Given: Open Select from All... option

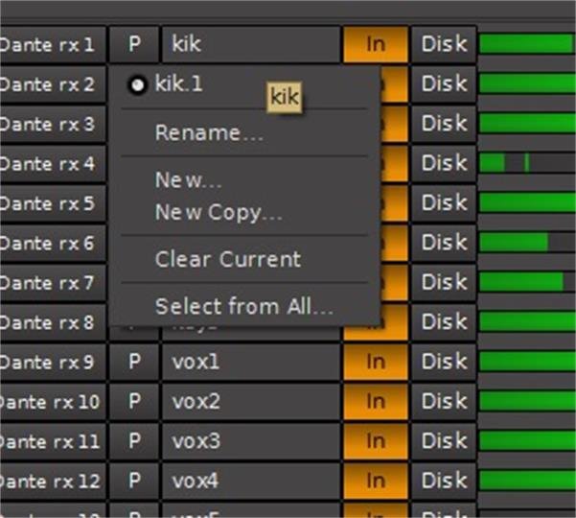Looking at the screenshot, I should pos(243,307).
